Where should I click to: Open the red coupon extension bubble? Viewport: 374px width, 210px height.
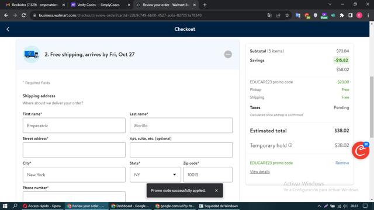(361, 150)
